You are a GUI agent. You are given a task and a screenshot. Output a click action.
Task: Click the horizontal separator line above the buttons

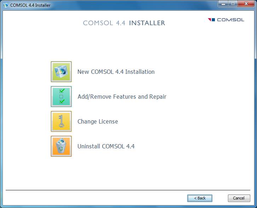point(128,190)
